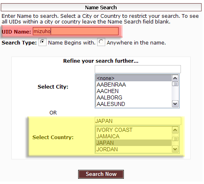Select the Name Begins with radio button
204x184 pixels.
pos(42,42)
